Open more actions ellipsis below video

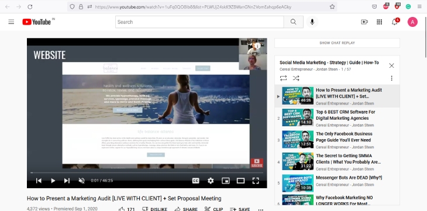pyautogui.click(x=261, y=209)
